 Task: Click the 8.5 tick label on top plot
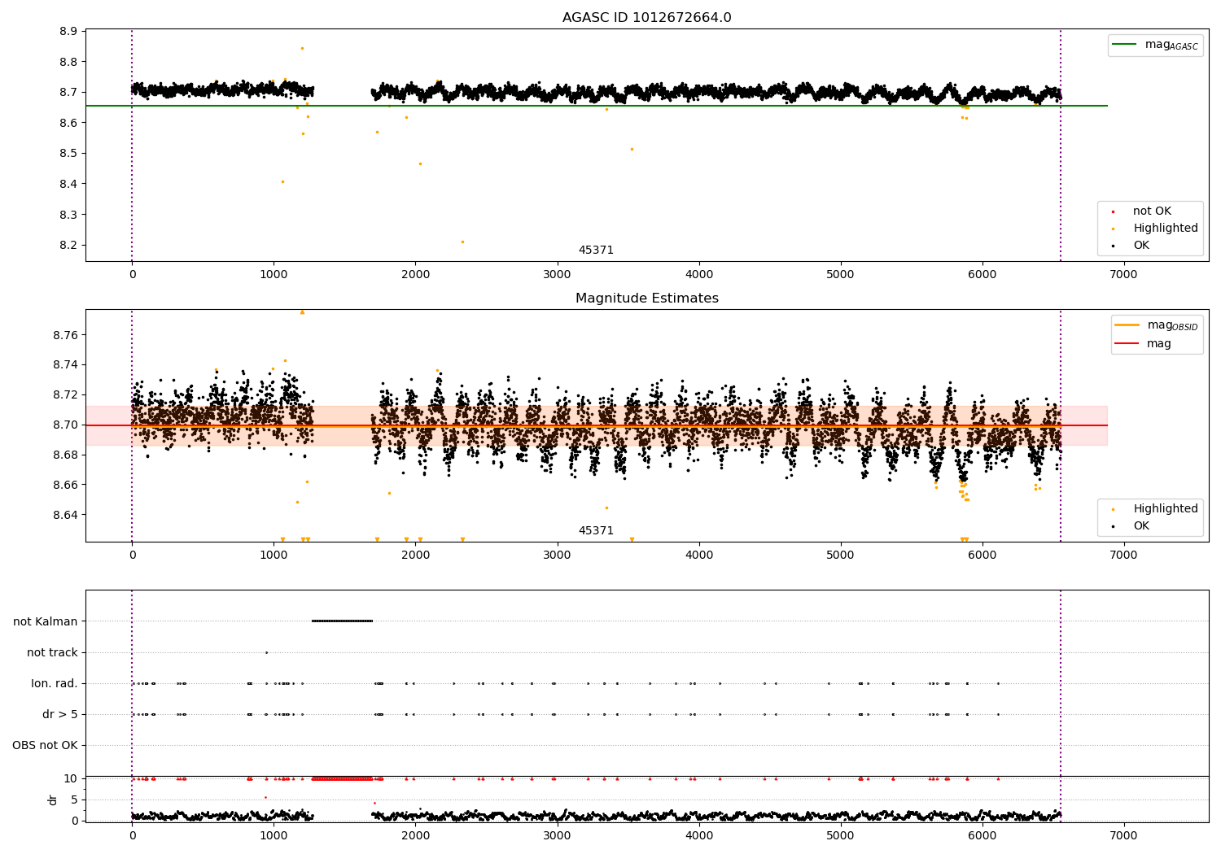coord(68,154)
